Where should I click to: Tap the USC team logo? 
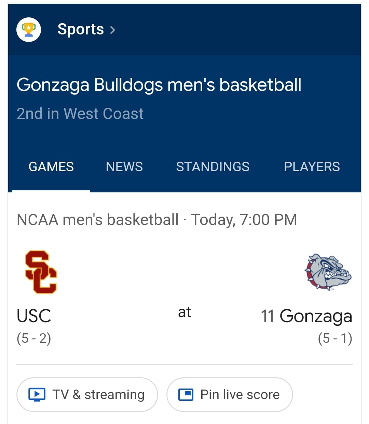(41, 272)
